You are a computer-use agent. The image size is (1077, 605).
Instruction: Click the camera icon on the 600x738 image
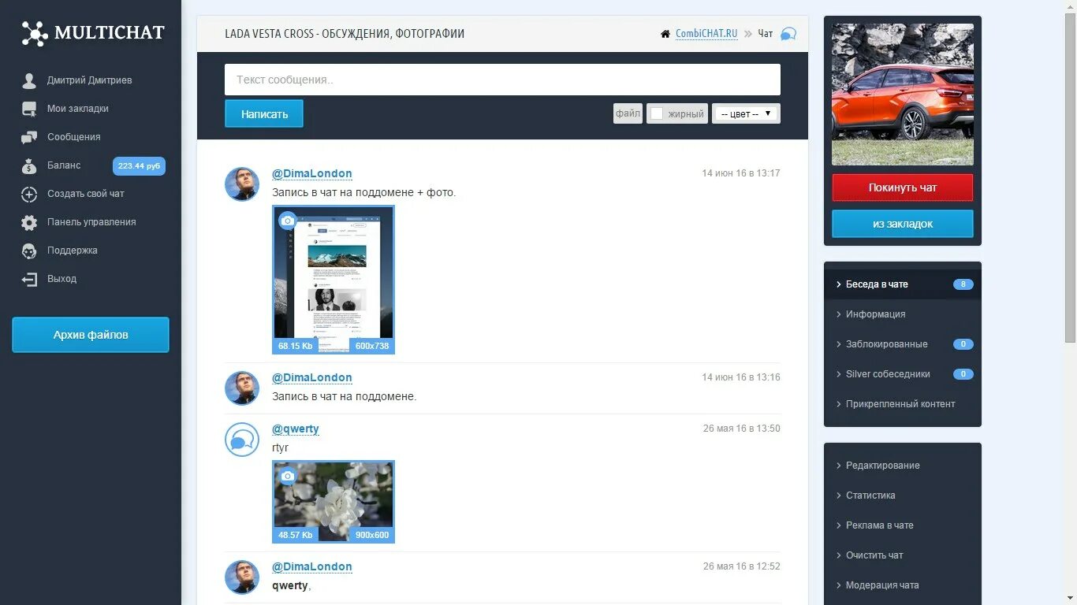[x=288, y=221]
